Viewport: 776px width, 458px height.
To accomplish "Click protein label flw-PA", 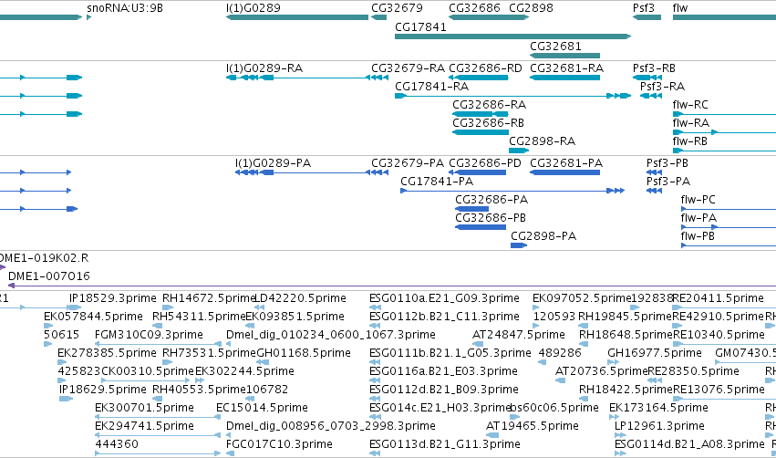I will (698, 218).
